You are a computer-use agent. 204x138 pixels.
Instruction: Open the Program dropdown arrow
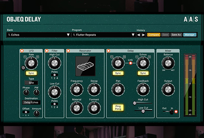click(133, 35)
